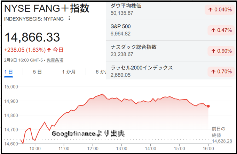Switch to the 1か月 chart range
Viewport: 237px width, 154px height.
coord(69,72)
